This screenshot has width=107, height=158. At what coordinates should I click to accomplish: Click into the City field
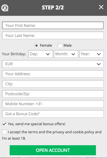[x=53, y=84]
